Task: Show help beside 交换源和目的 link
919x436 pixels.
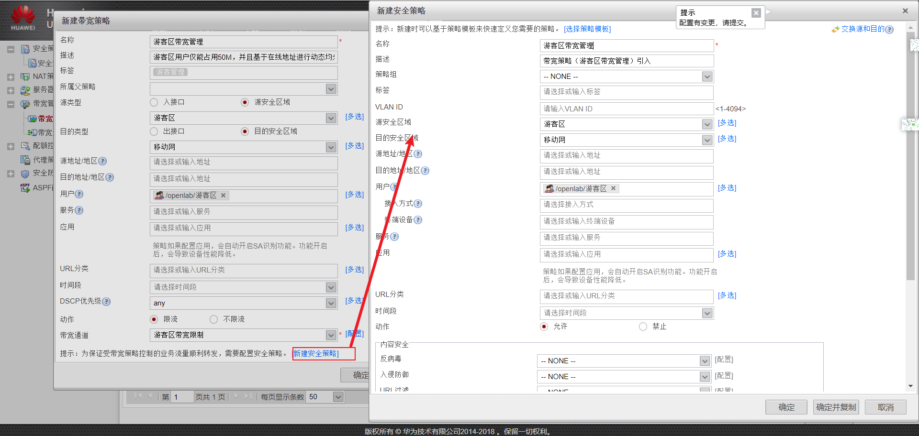Action: point(889,30)
